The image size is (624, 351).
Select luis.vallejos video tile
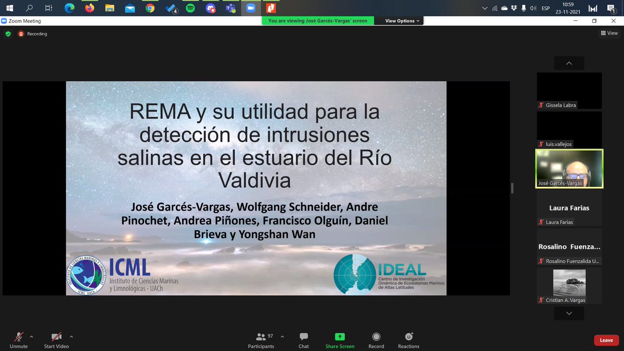point(569,129)
